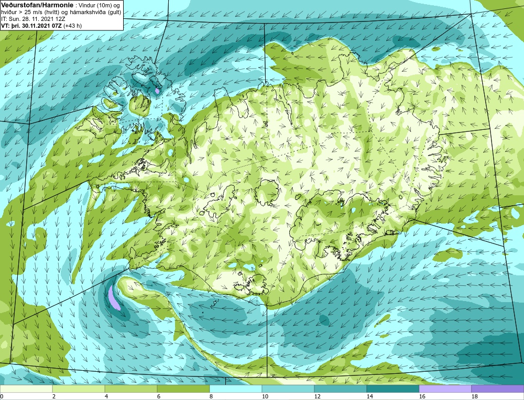Click the light green 2–4 m/s legend swatch

pos(79,388)
